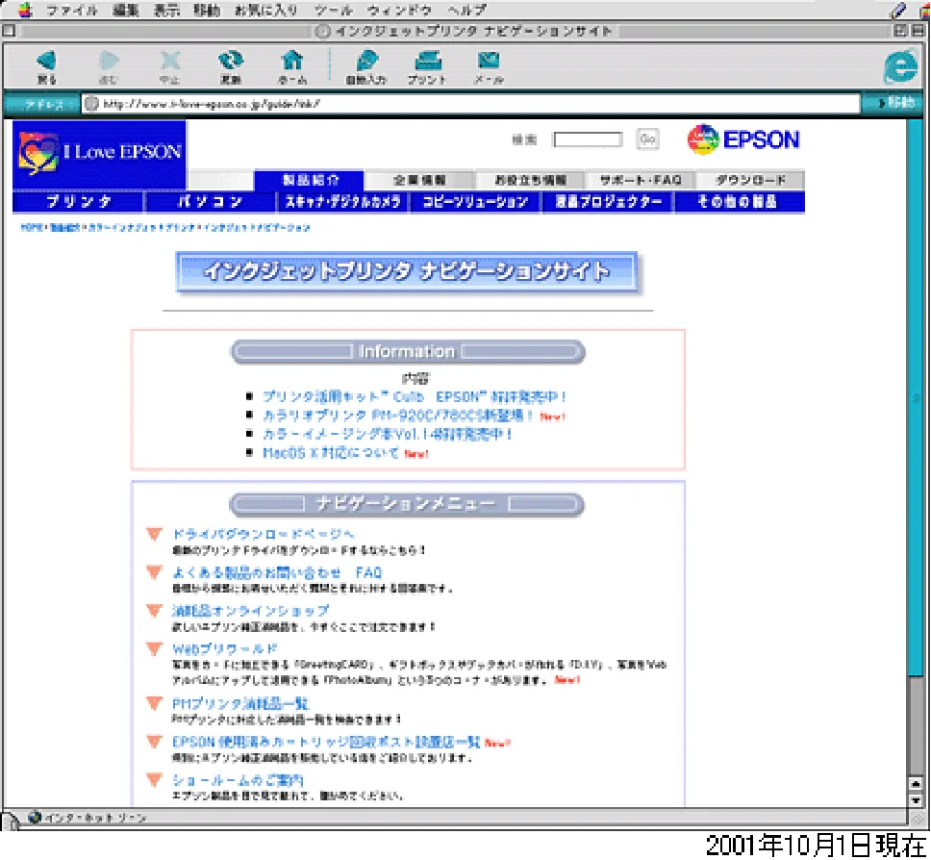Switch to the サポート・FAQ tab
The image size is (931, 860).
(641, 180)
